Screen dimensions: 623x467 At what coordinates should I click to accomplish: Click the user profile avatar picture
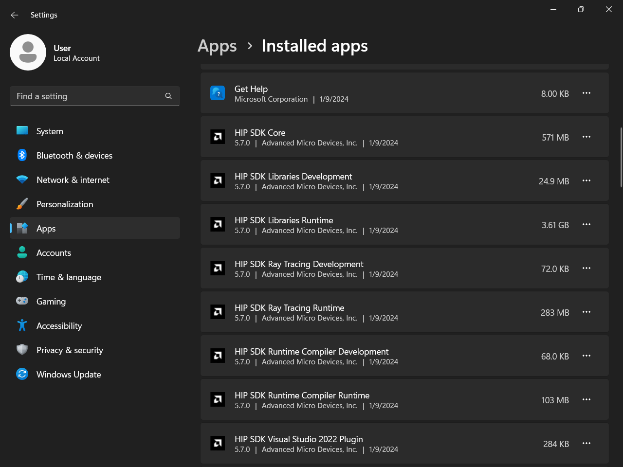[28, 52]
